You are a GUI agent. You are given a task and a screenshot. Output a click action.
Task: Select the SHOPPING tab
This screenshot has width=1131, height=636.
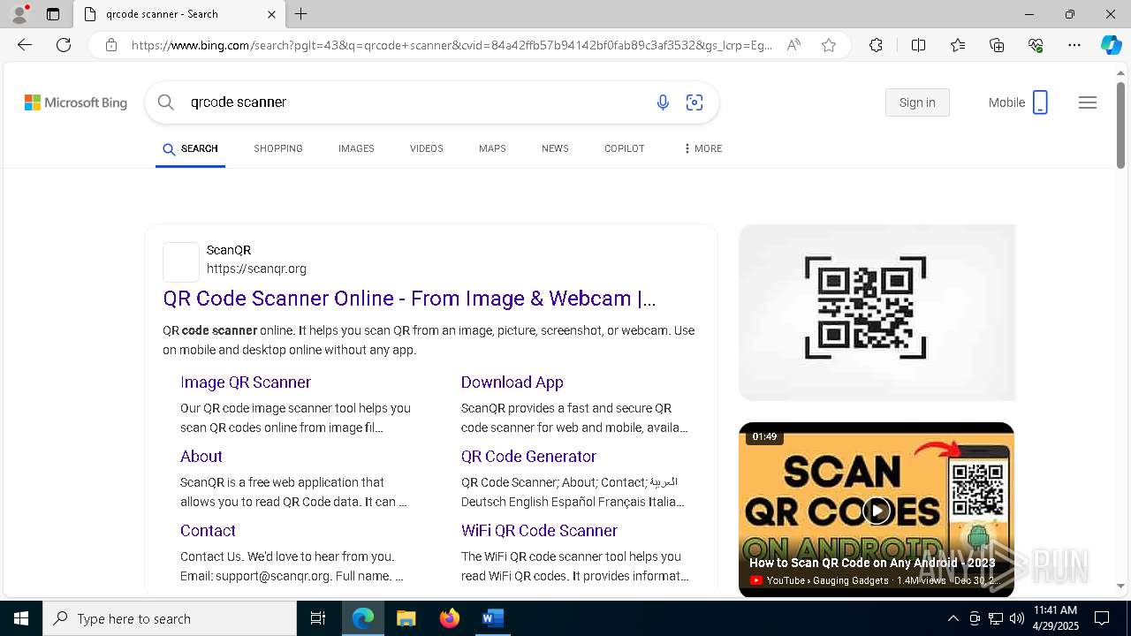pyautogui.click(x=278, y=148)
